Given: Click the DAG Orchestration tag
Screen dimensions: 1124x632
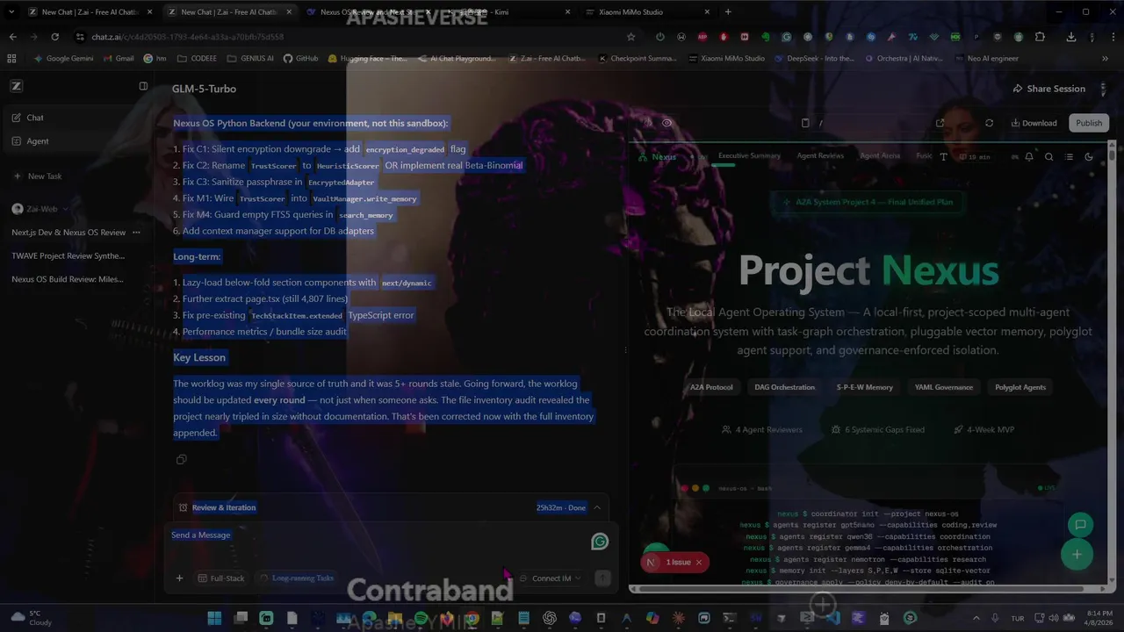Looking at the screenshot, I should 784,387.
